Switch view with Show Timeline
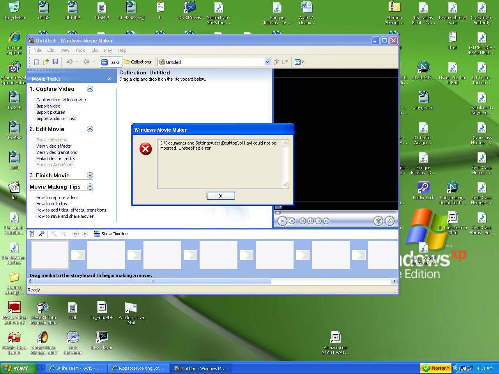 click(111, 234)
